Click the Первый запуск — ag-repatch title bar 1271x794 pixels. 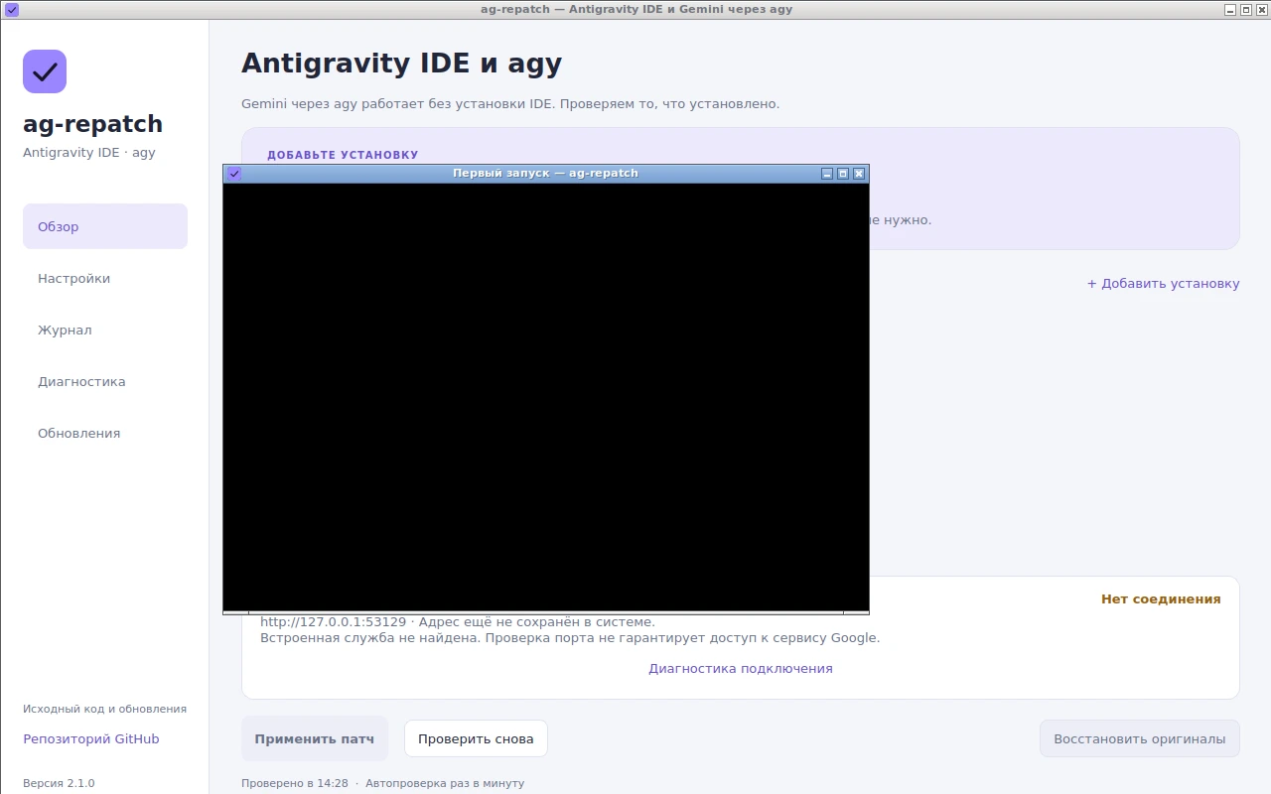click(545, 174)
